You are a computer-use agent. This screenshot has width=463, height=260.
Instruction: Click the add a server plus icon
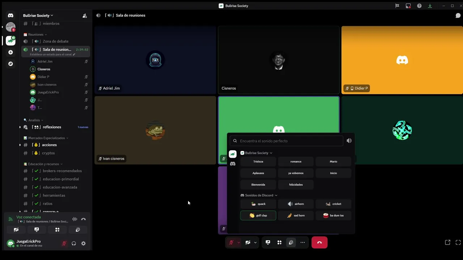pyautogui.click(x=10, y=52)
